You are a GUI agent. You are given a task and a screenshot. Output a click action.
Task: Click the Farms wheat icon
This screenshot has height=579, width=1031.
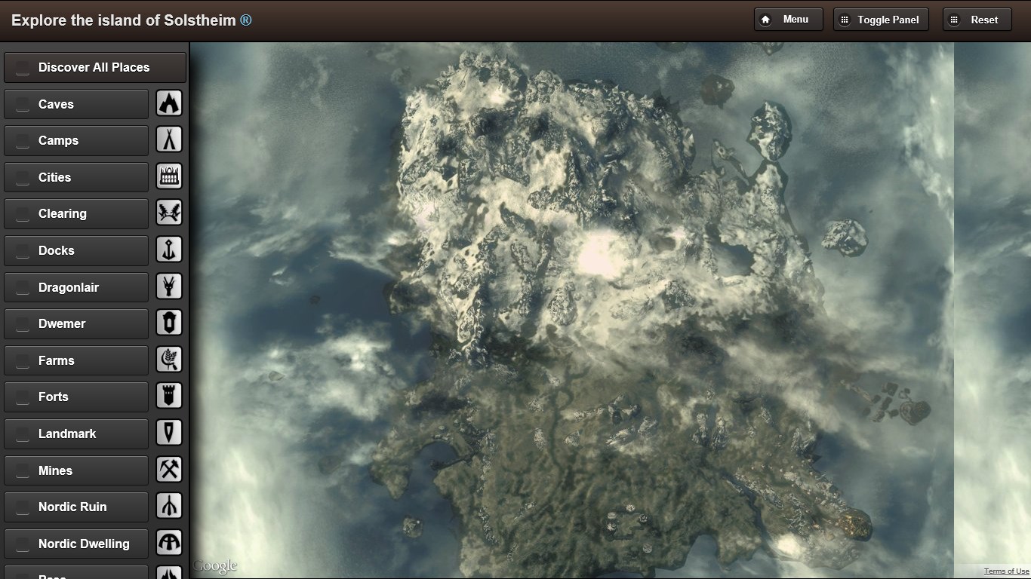point(169,360)
